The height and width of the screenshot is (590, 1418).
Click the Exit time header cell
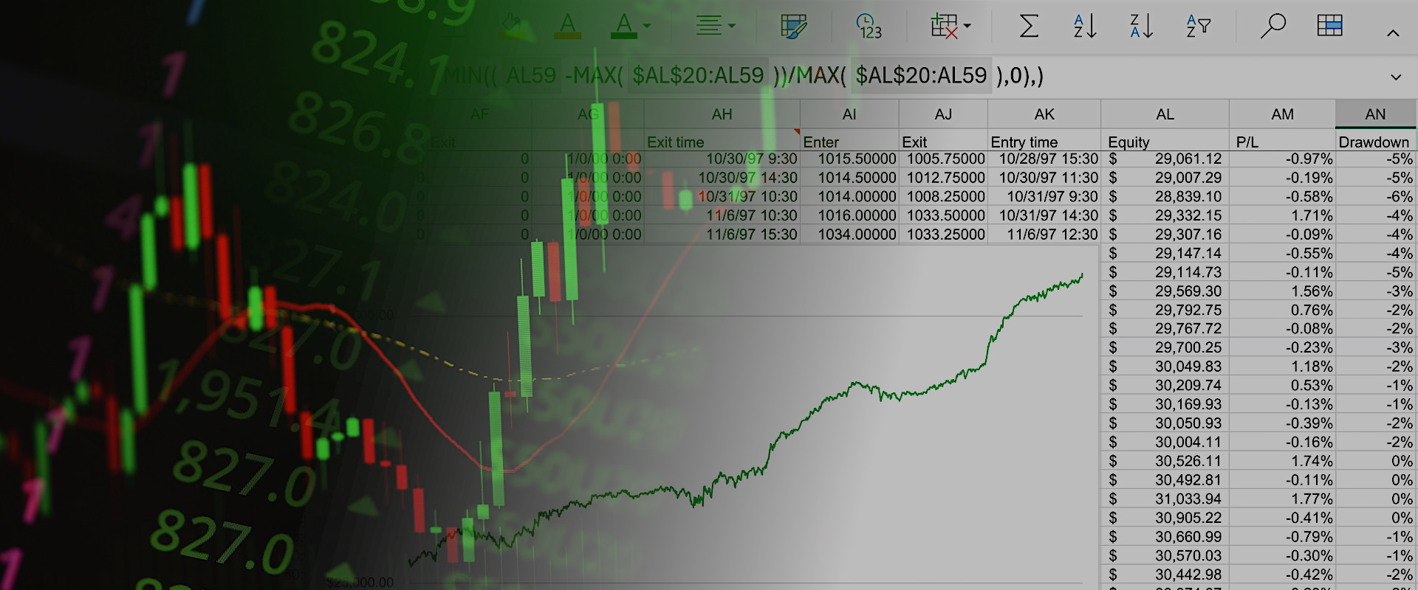pos(722,142)
